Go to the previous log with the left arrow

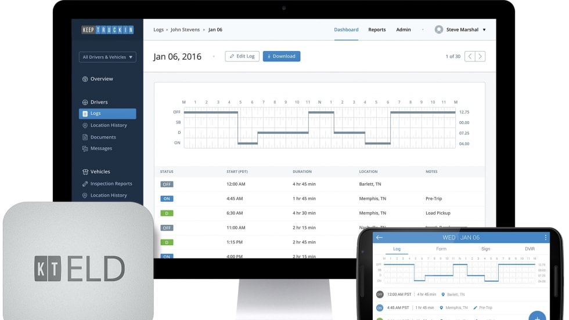[x=470, y=56]
